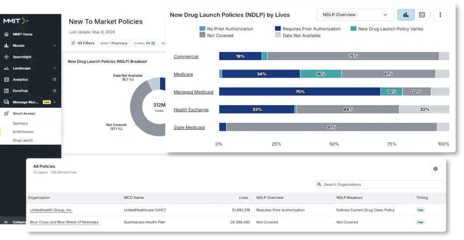Click the Search Organizations field
Viewport: 464px width, 240px height.
tap(379, 184)
